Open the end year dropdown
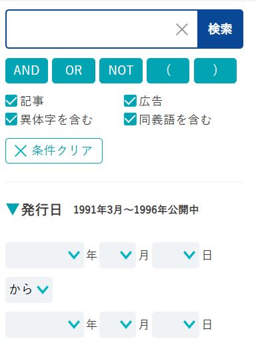256x355 pixels. (45, 325)
